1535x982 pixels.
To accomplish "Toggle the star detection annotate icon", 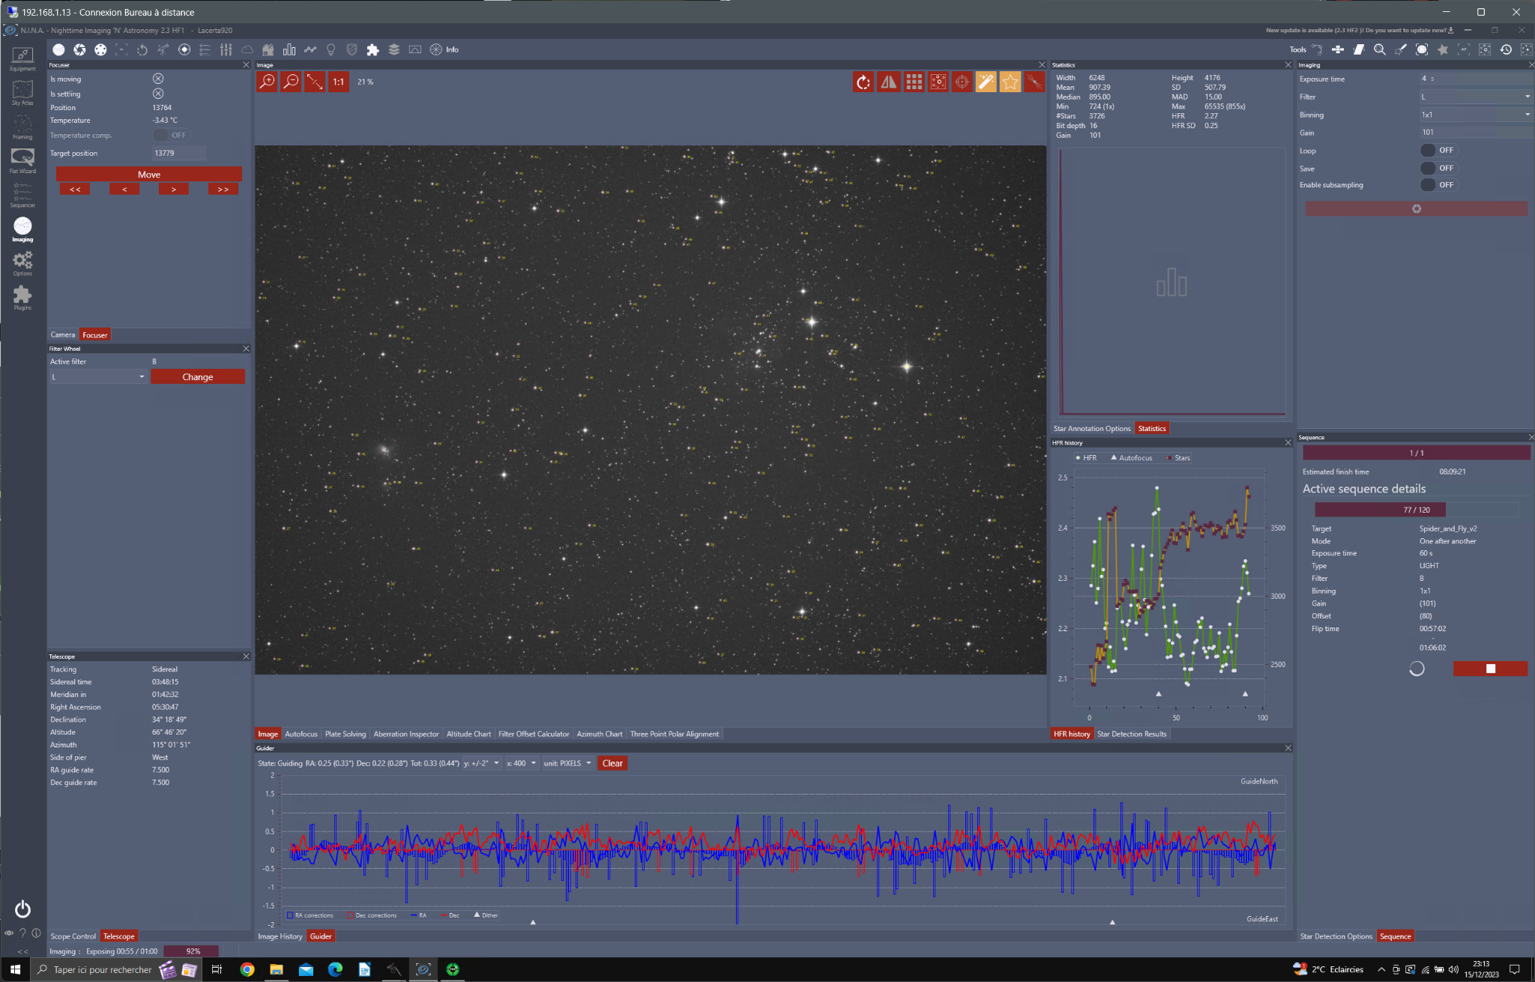I will coord(938,82).
